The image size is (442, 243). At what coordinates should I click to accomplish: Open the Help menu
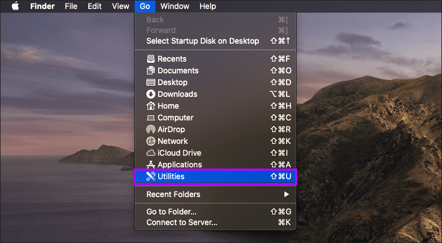pos(208,6)
